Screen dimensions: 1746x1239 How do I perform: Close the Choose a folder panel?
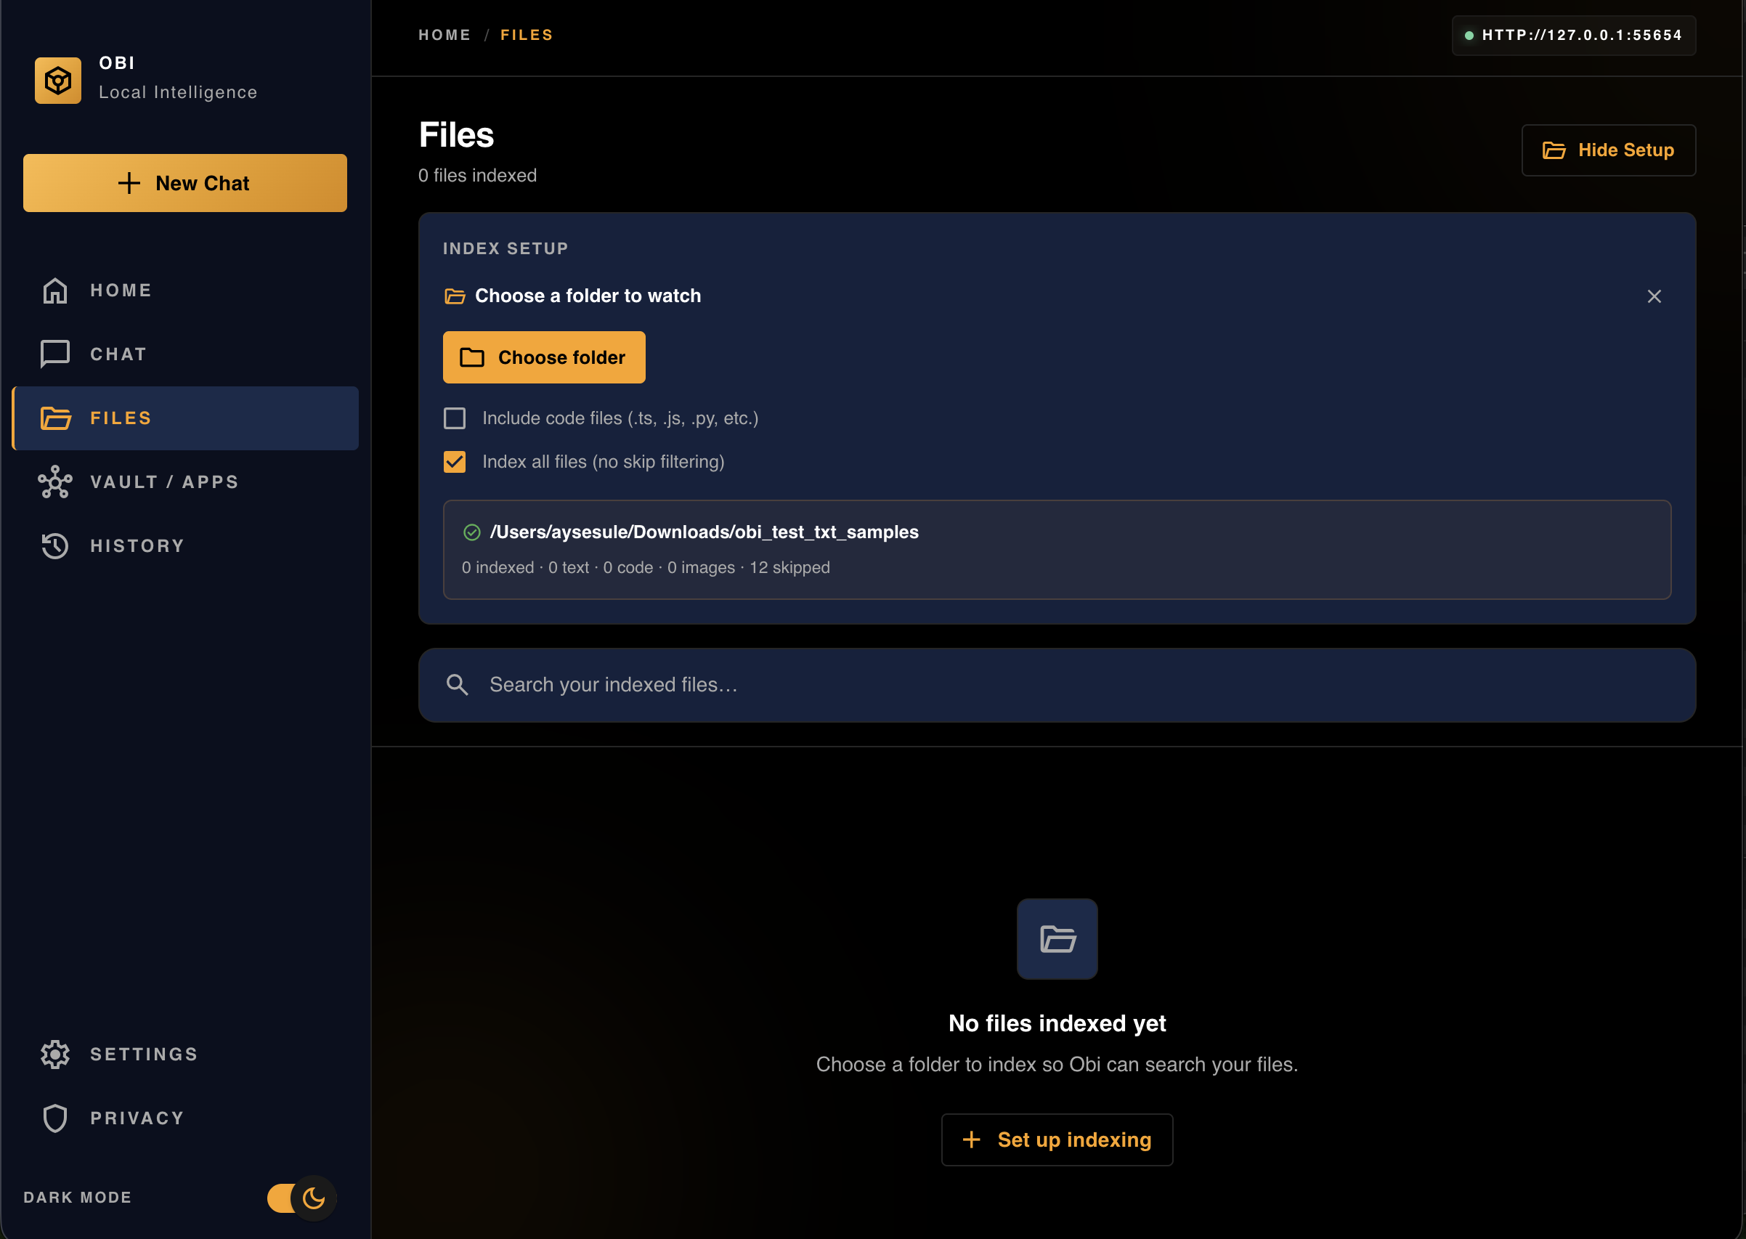coord(1654,296)
